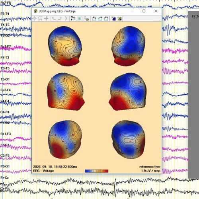Click the '3D Mapping: EEG - Voltage' title text
This screenshot has height=199, width=199.
pyautogui.click(x=57, y=11)
